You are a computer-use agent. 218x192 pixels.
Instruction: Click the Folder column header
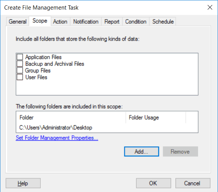click(x=71, y=118)
